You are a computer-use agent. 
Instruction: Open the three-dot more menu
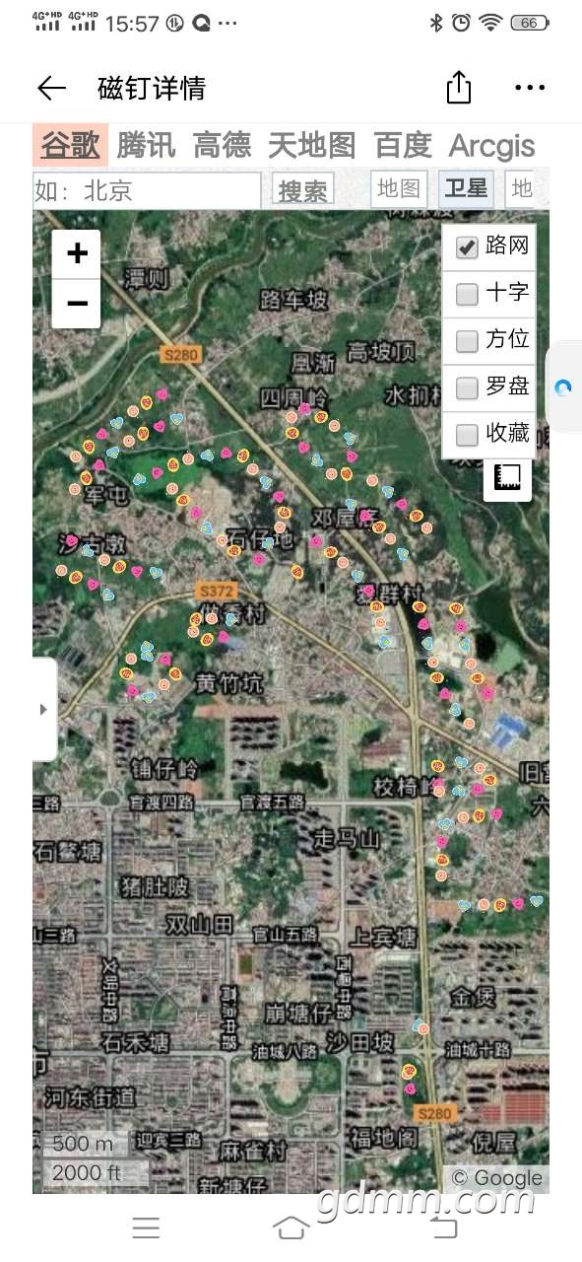point(530,88)
